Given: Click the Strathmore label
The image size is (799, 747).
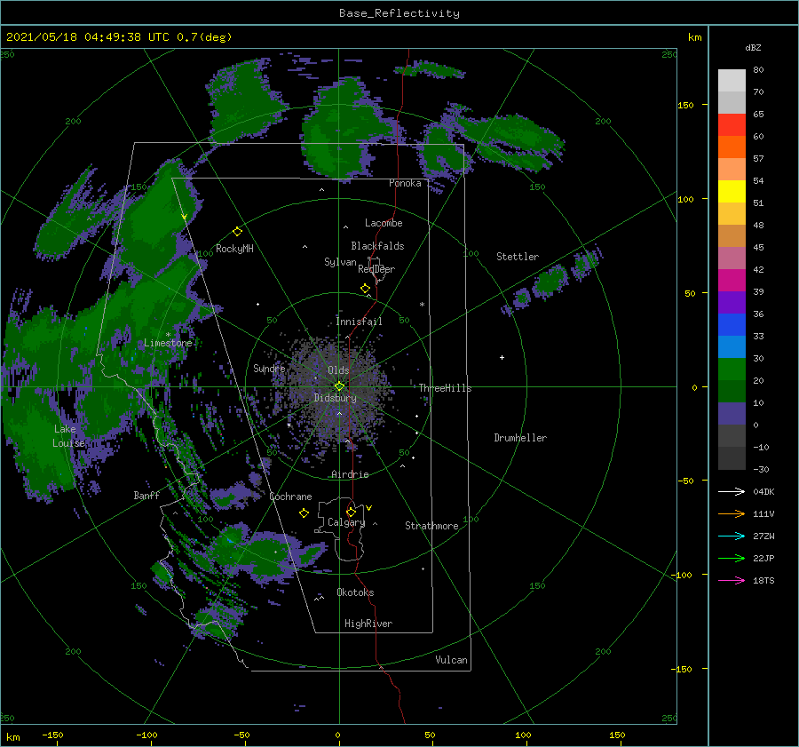Looking at the screenshot, I should [431, 526].
